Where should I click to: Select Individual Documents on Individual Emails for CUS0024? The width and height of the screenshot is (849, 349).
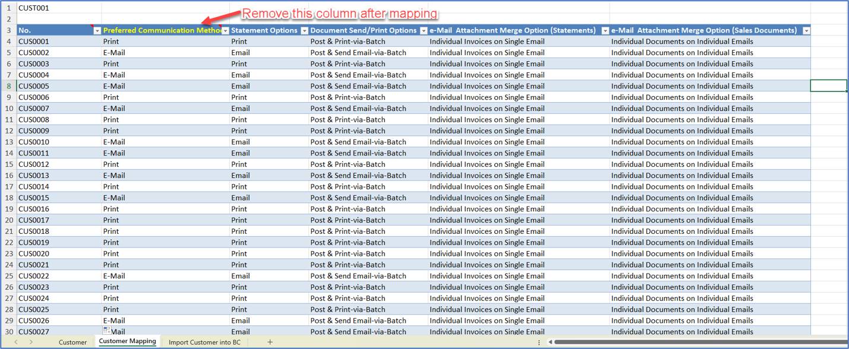click(x=710, y=299)
